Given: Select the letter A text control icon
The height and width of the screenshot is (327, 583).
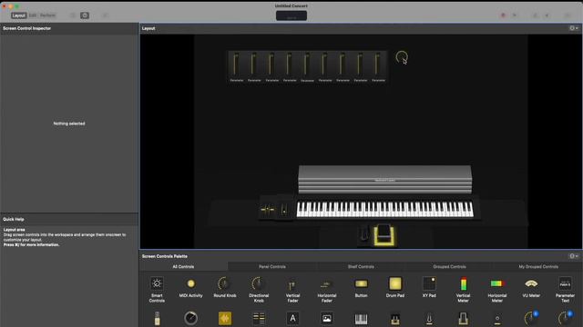Looking at the screenshot, I should pos(292,319).
